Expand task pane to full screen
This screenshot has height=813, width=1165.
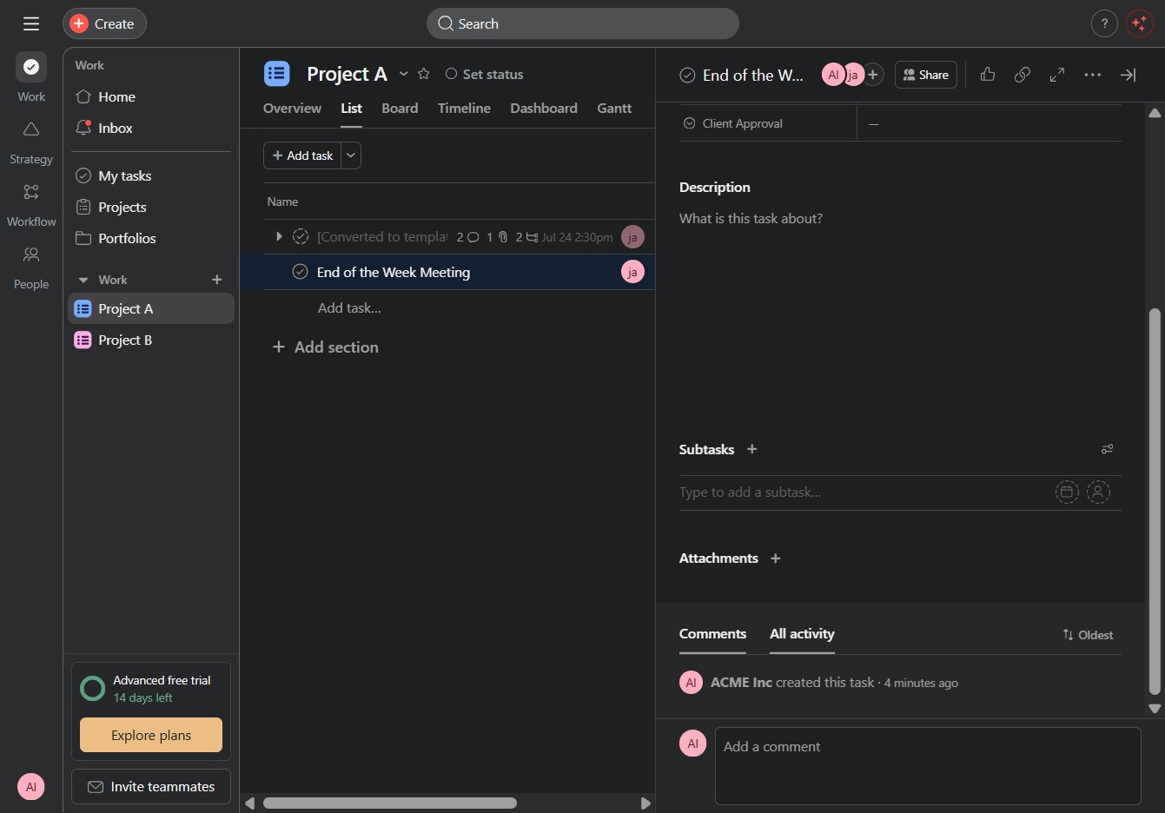click(1057, 75)
